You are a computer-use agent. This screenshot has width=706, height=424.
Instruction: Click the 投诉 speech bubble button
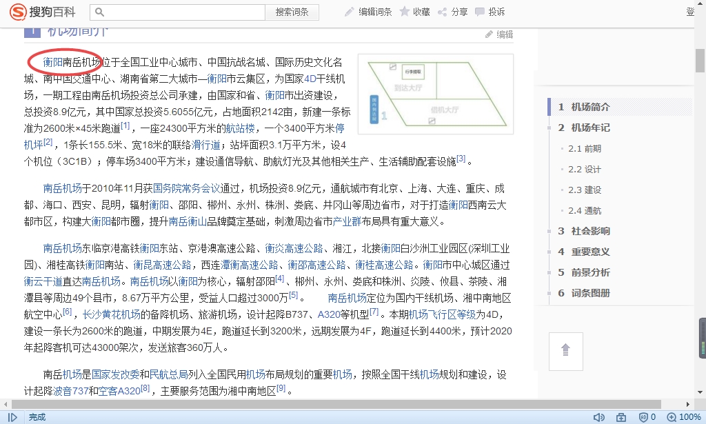490,12
